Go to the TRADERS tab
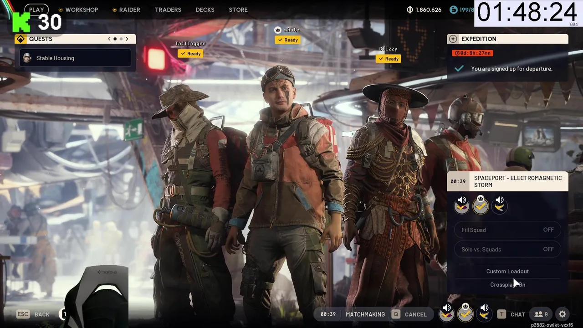This screenshot has height=328, width=583. coord(168,10)
